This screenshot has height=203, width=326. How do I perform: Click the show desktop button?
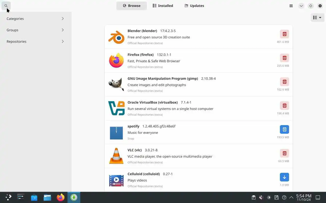point(318,197)
